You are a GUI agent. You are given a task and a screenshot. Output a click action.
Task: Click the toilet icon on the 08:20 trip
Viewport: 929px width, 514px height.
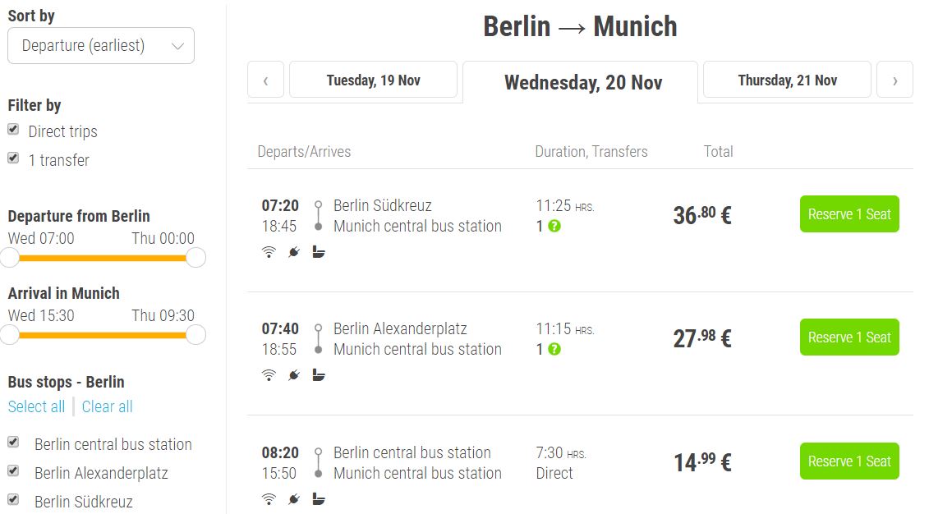click(x=320, y=498)
